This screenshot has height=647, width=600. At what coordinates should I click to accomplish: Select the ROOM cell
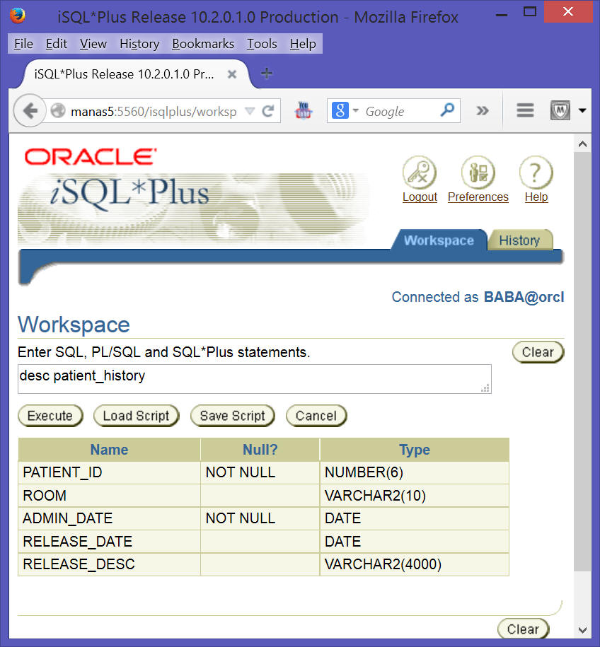[x=109, y=495]
